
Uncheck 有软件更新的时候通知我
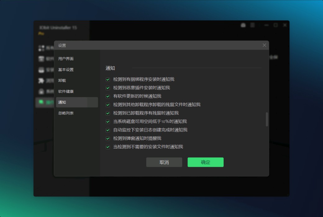(x=108, y=96)
